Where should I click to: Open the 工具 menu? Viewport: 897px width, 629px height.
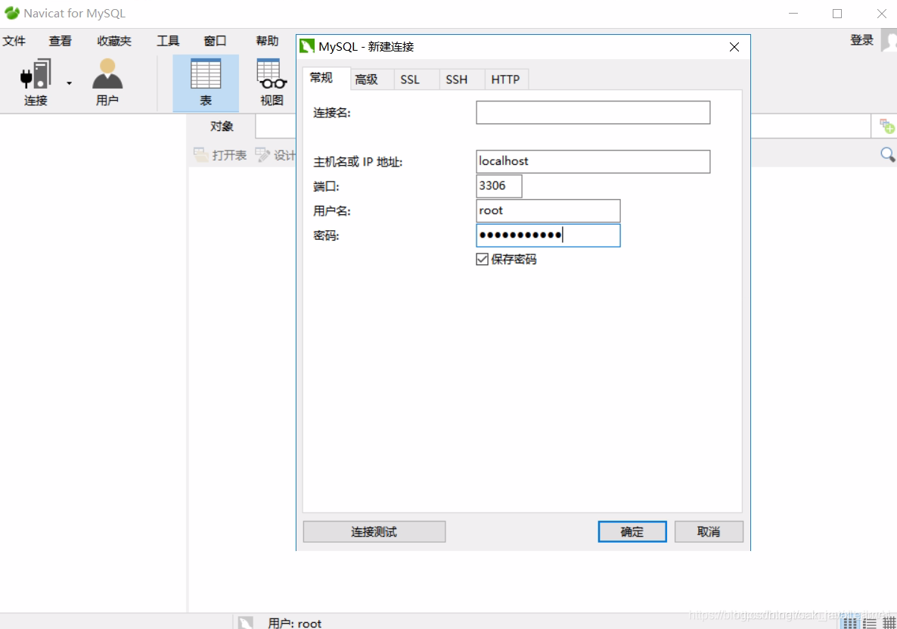tap(168, 41)
